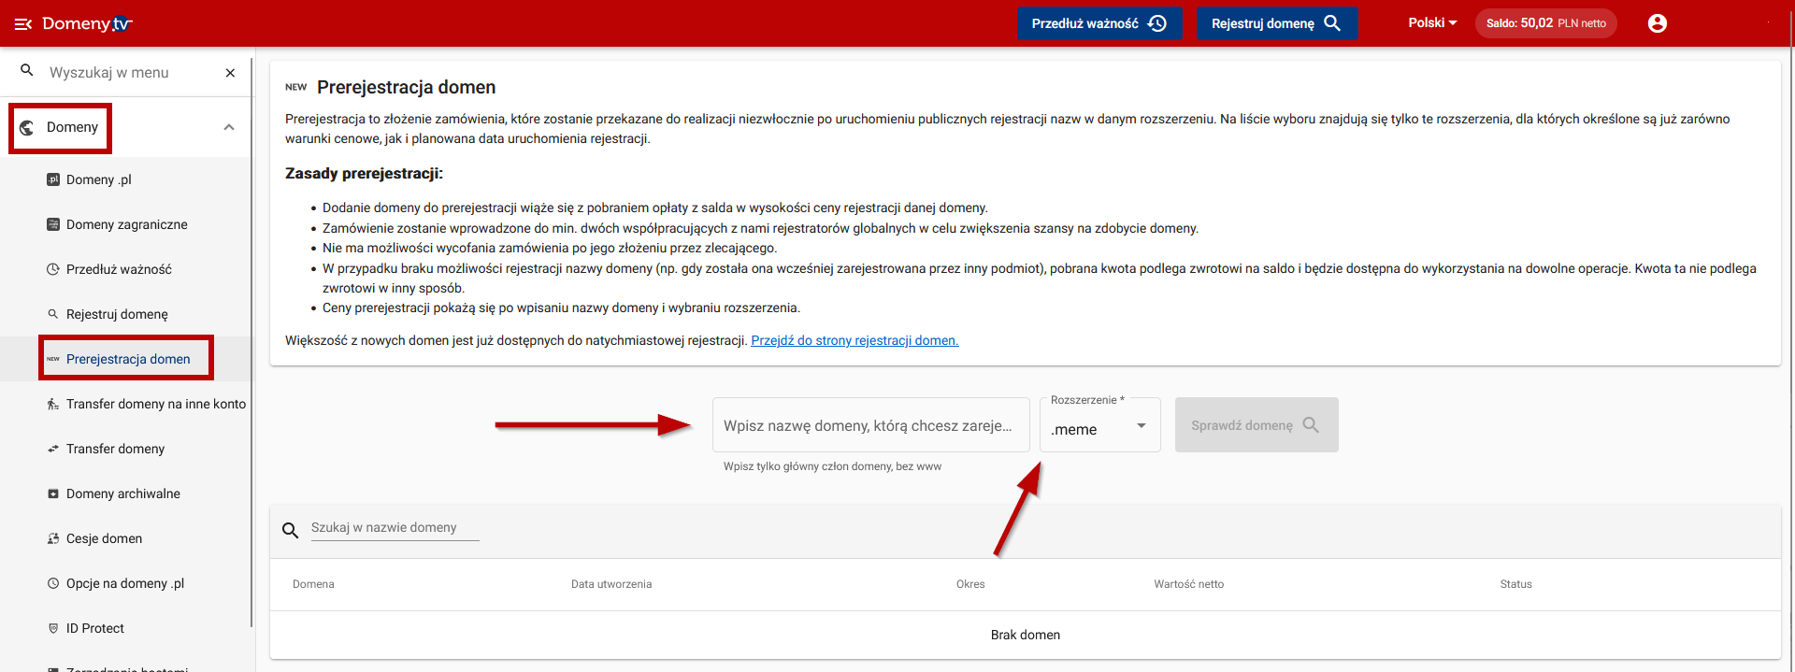Click the table search magnifier icon
Image resolution: width=1795 pixels, height=672 pixels.
pyautogui.click(x=291, y=530)
